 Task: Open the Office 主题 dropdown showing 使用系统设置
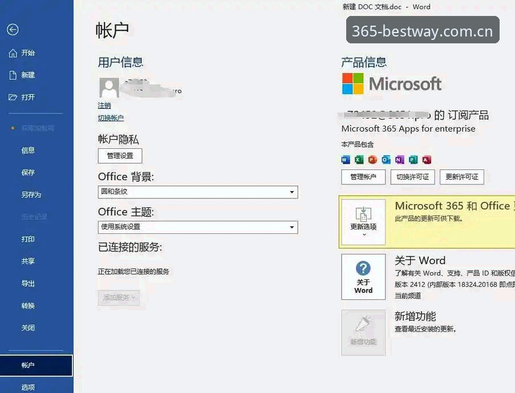coord(198,227)
